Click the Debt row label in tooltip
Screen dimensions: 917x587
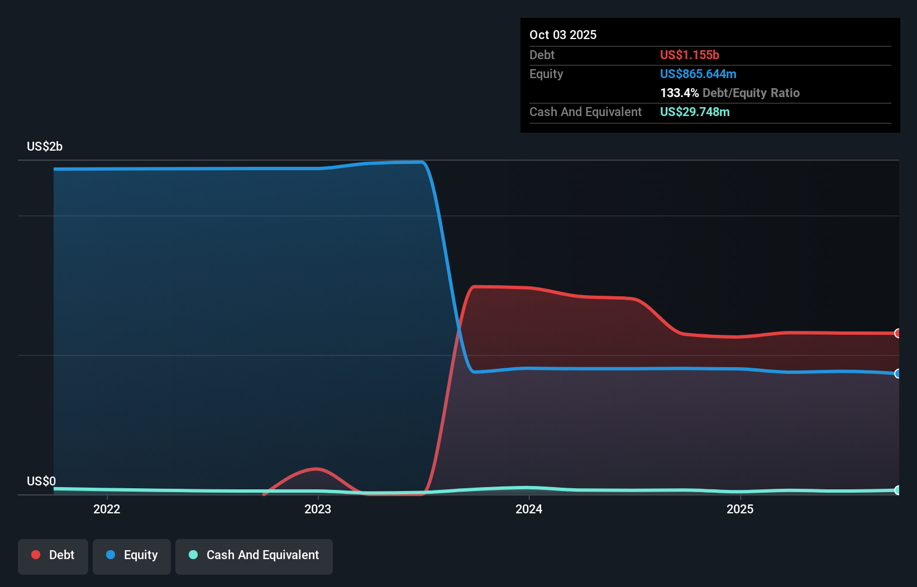(542, 55)
